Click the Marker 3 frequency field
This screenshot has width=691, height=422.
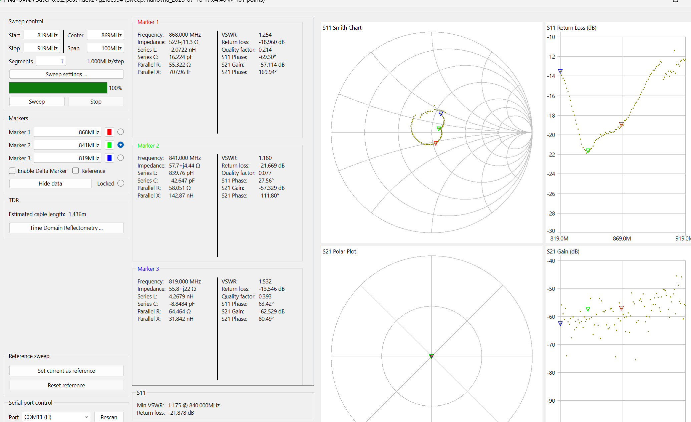coord(68,158)
